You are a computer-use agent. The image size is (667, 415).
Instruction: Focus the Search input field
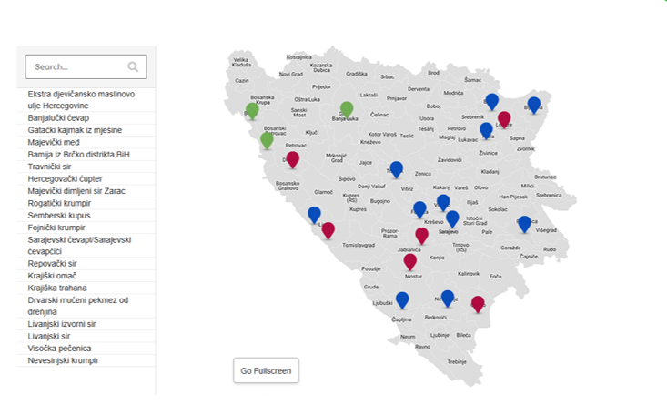click(x=86, y=66)
